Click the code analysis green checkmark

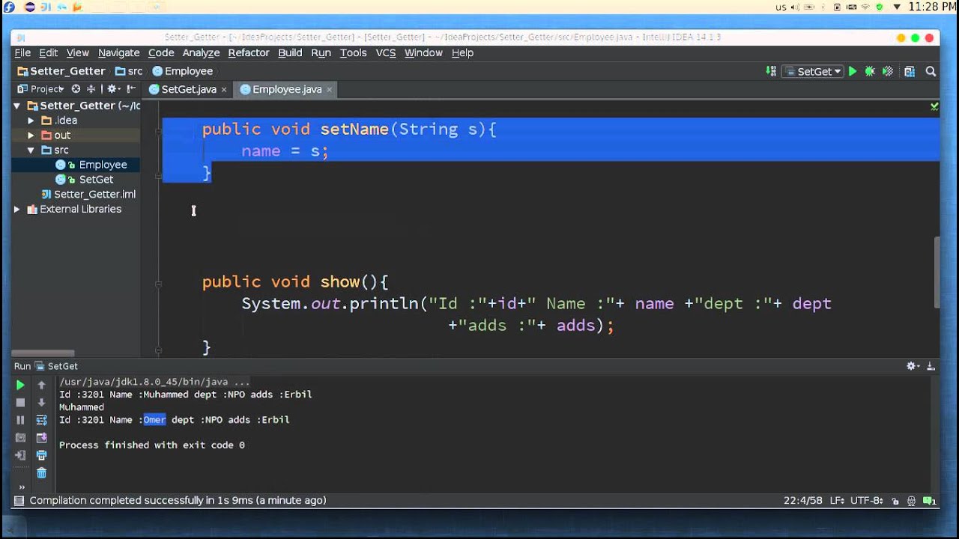click(934, 107)
